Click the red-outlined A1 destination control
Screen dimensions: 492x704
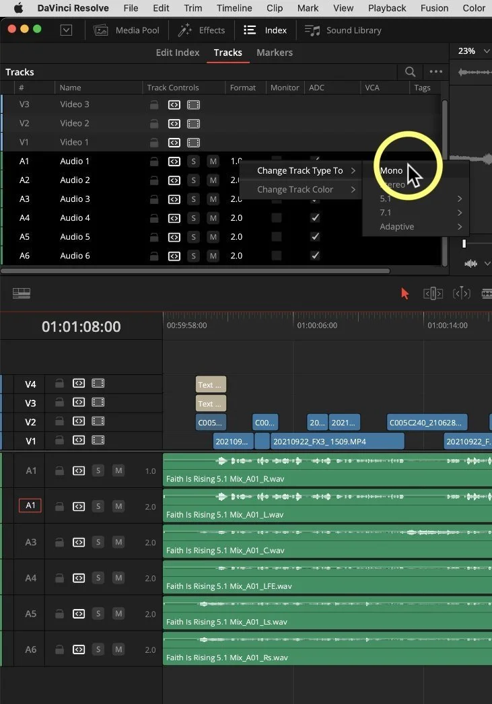click(x=30, y=505)
